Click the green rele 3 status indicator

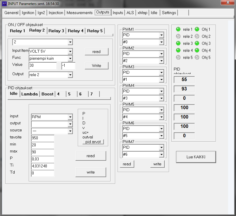point(178,43)
